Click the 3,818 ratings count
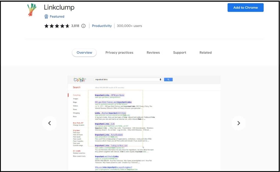280x172 pixels. [x=75, y=26]
